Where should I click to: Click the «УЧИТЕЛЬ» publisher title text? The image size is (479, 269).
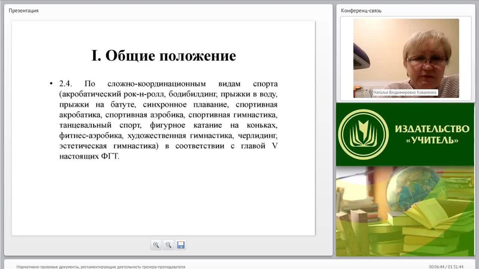point(432,140)
